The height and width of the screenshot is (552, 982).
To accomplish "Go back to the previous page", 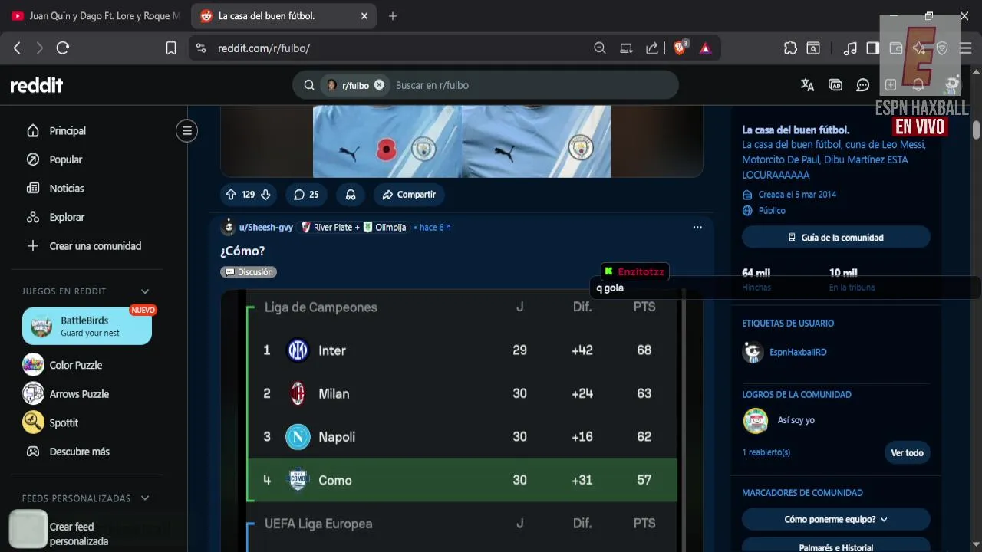I will click(17, 48).
